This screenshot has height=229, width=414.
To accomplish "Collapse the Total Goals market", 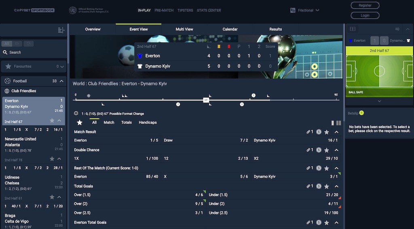I will (336, 186).
